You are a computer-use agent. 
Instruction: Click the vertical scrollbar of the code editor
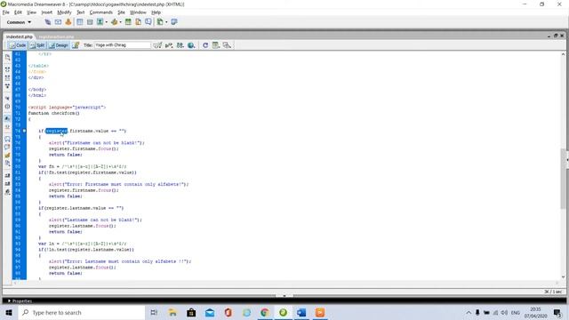coord(563,165)
